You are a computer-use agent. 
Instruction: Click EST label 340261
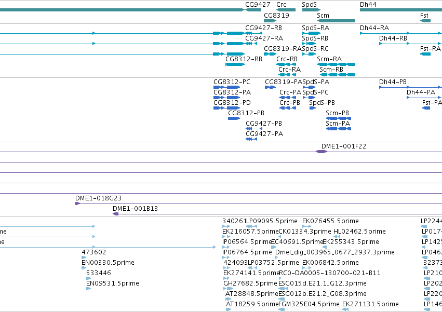pos(235,221)
